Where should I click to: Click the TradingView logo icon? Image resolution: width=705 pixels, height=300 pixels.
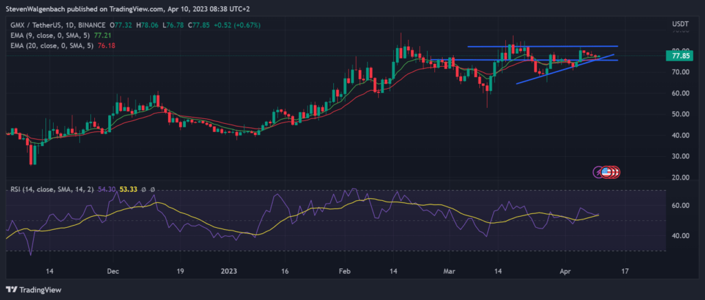click(12, 290)
